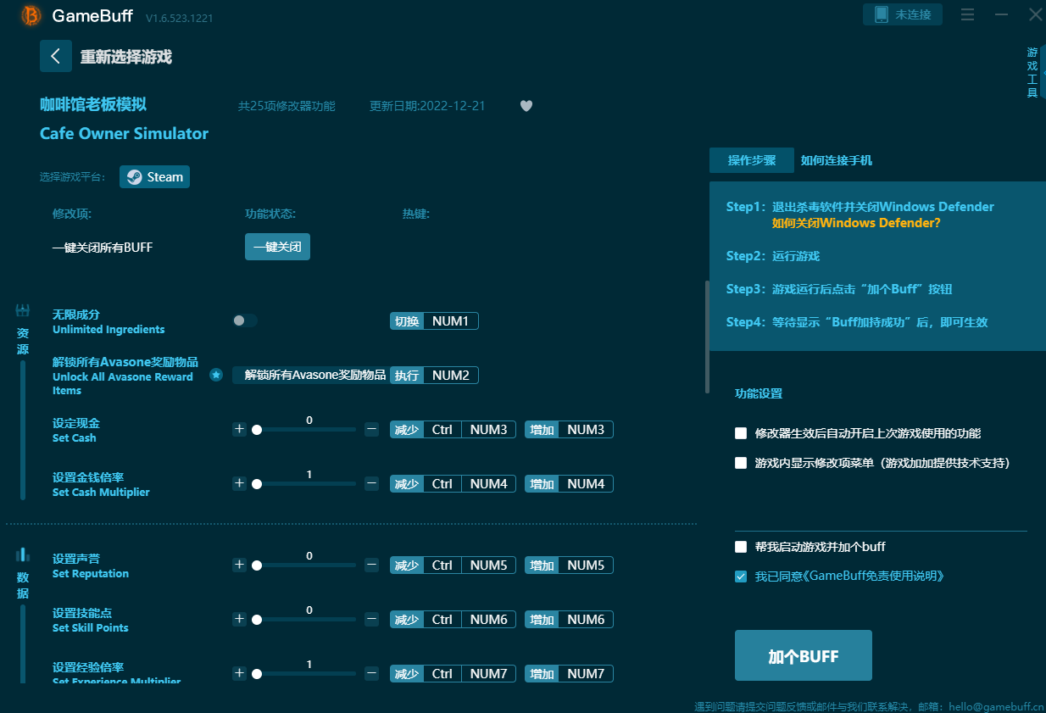Click the plus button for Set Skill Points

click(239, 619)
